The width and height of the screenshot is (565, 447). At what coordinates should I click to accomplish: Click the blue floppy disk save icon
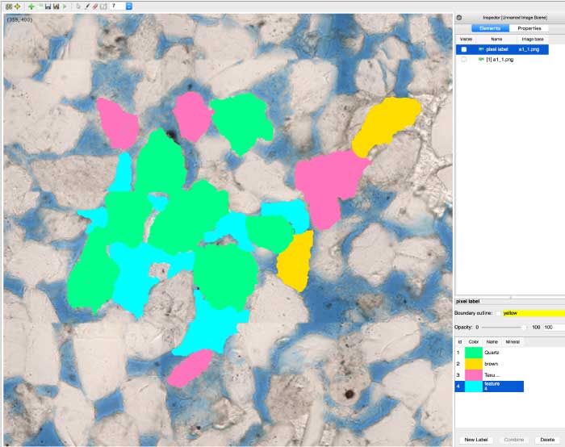click(48, 6)
